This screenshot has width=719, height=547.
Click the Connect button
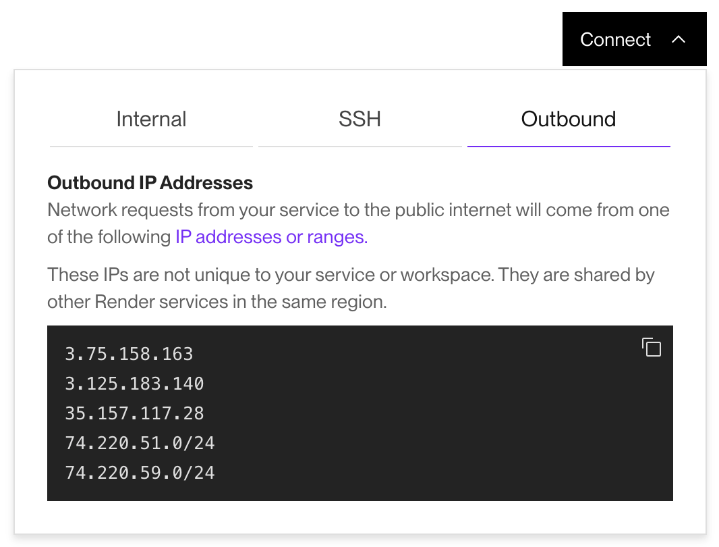point(616,39)
